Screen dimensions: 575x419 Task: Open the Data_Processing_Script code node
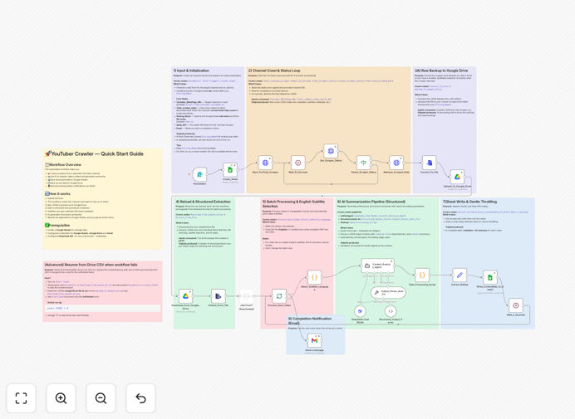coord(422,275)
